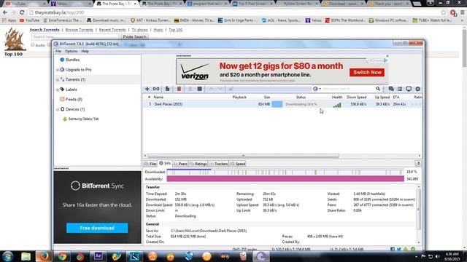Toggle the detailed list view icon

click(400, 89)
